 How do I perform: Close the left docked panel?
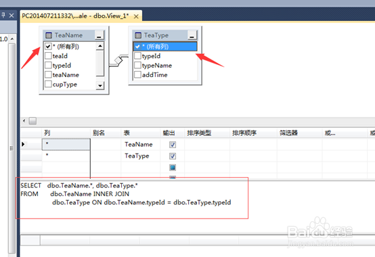pos(12,16)
